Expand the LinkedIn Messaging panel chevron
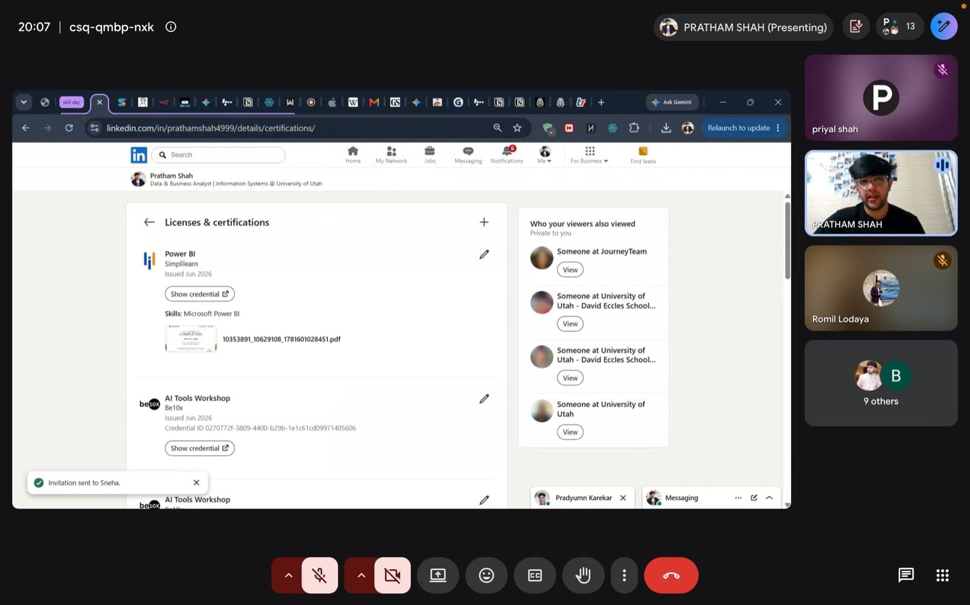Screen dimensions: 970x605 tap(769, 498)
